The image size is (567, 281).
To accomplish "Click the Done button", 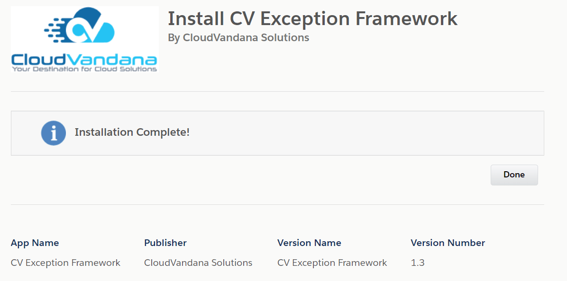I will pyautogui.click(x=514, y=175).
